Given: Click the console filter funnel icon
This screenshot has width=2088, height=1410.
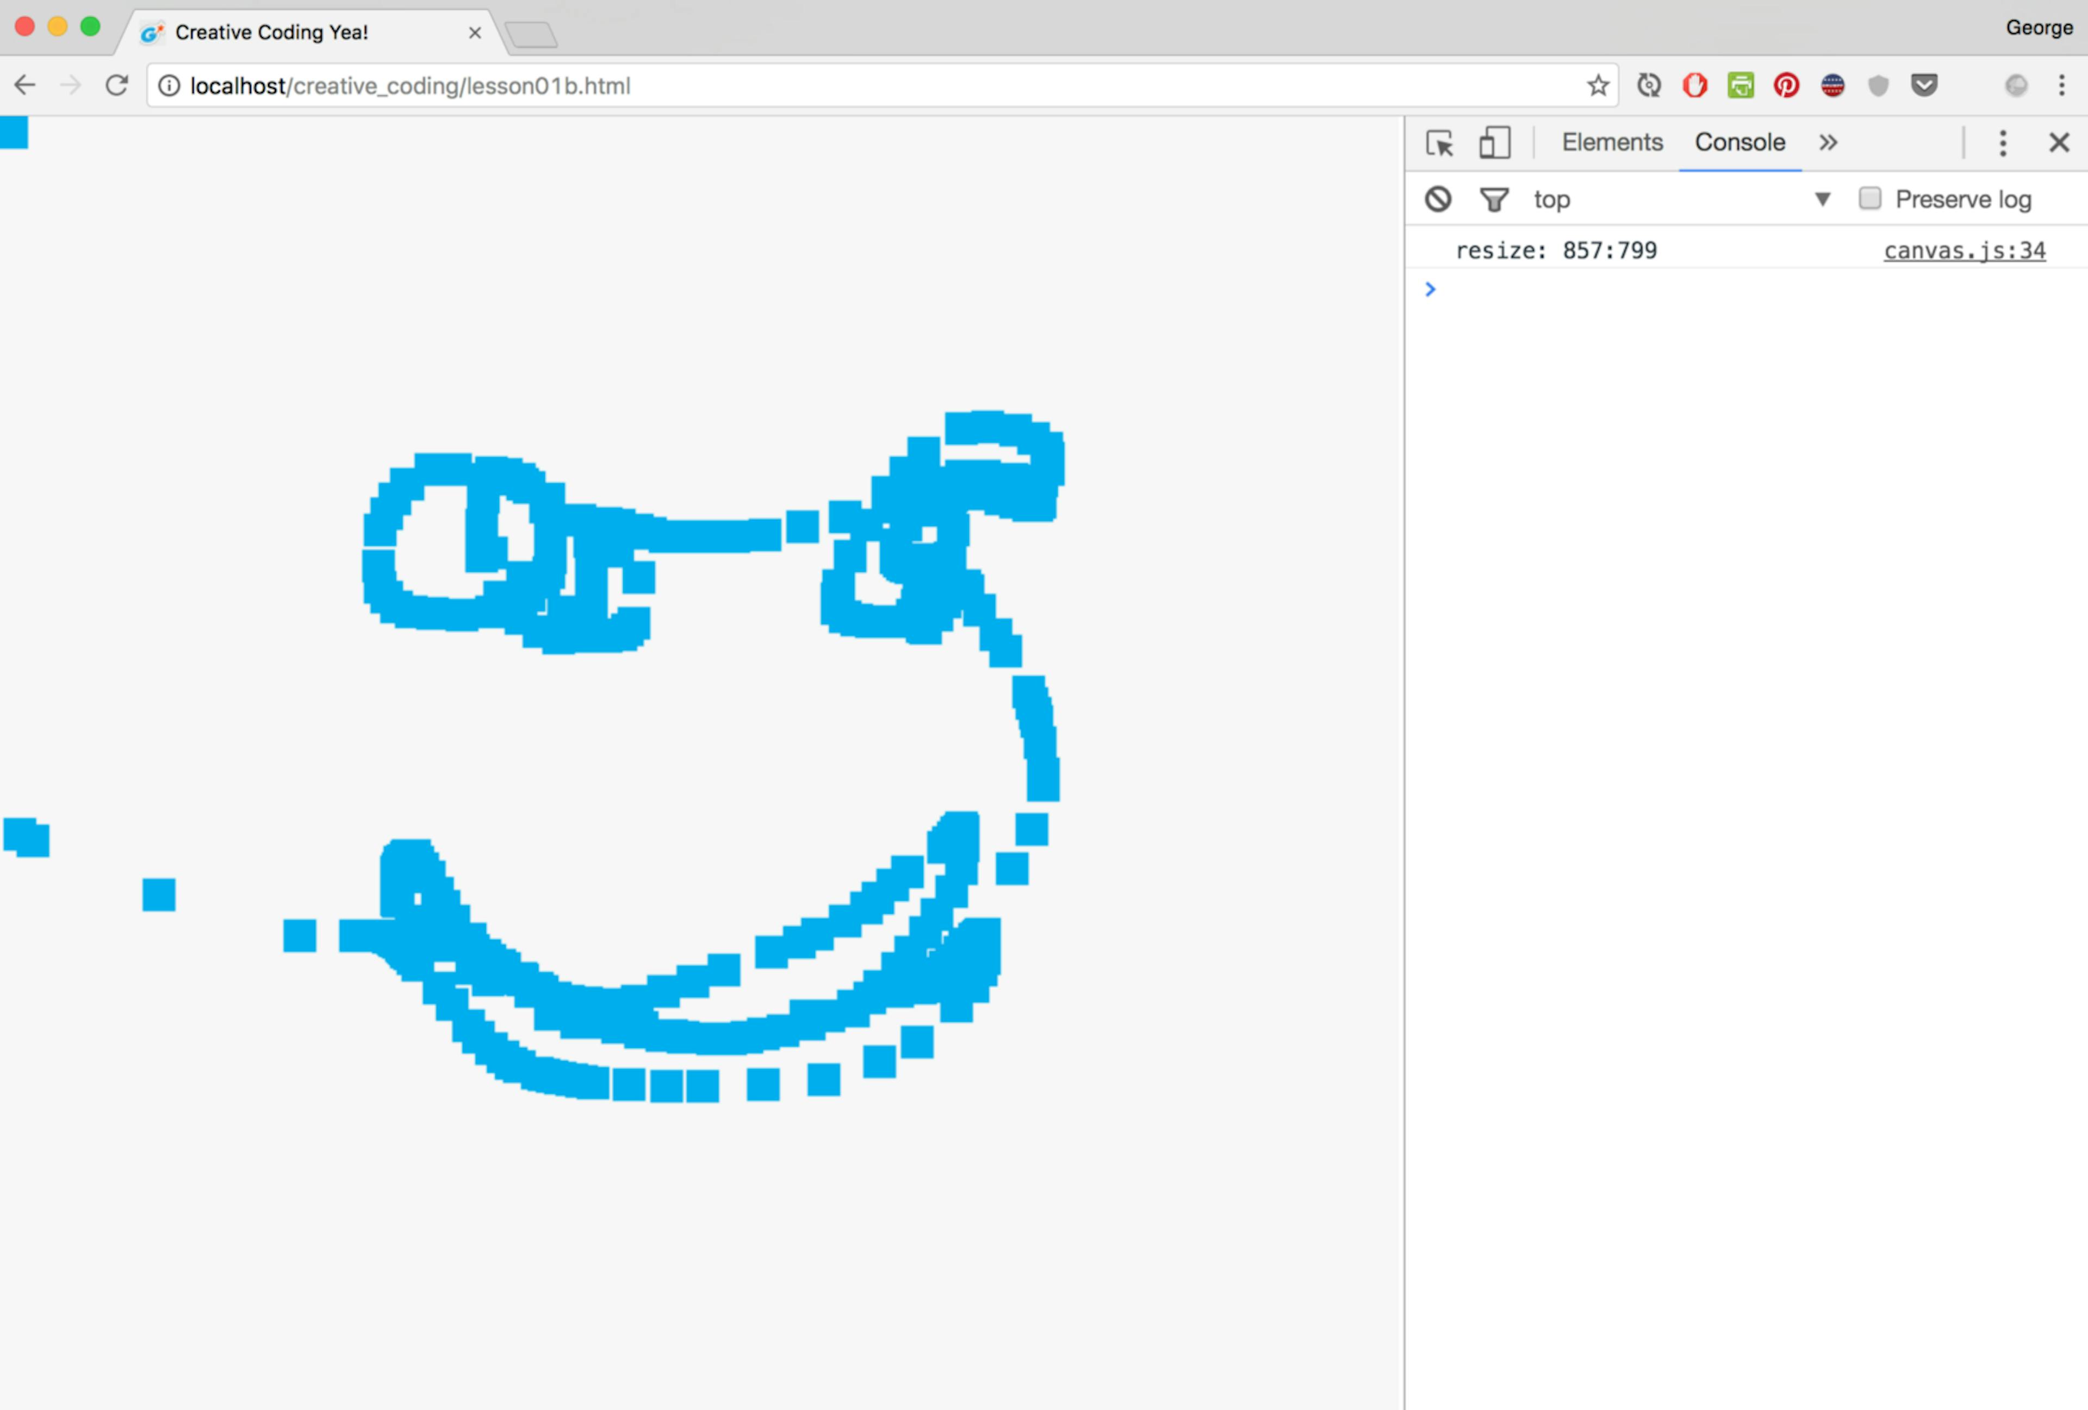Looking at the screenshot, I should pyautogui.click(x=1493, y=199).
